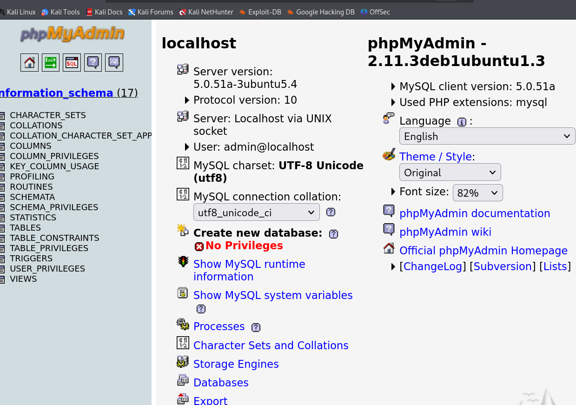The height and width of the screenshot is (405, 576).
Task: Open the phpMyAdmin wiki link
Action: (445, 232)
